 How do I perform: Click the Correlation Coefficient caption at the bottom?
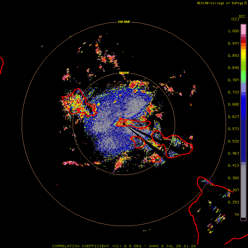pyautogui.click(x=124, y=246)
